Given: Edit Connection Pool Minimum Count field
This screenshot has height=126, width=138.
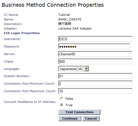Looking at the screenshot, I should pos(95,84).
